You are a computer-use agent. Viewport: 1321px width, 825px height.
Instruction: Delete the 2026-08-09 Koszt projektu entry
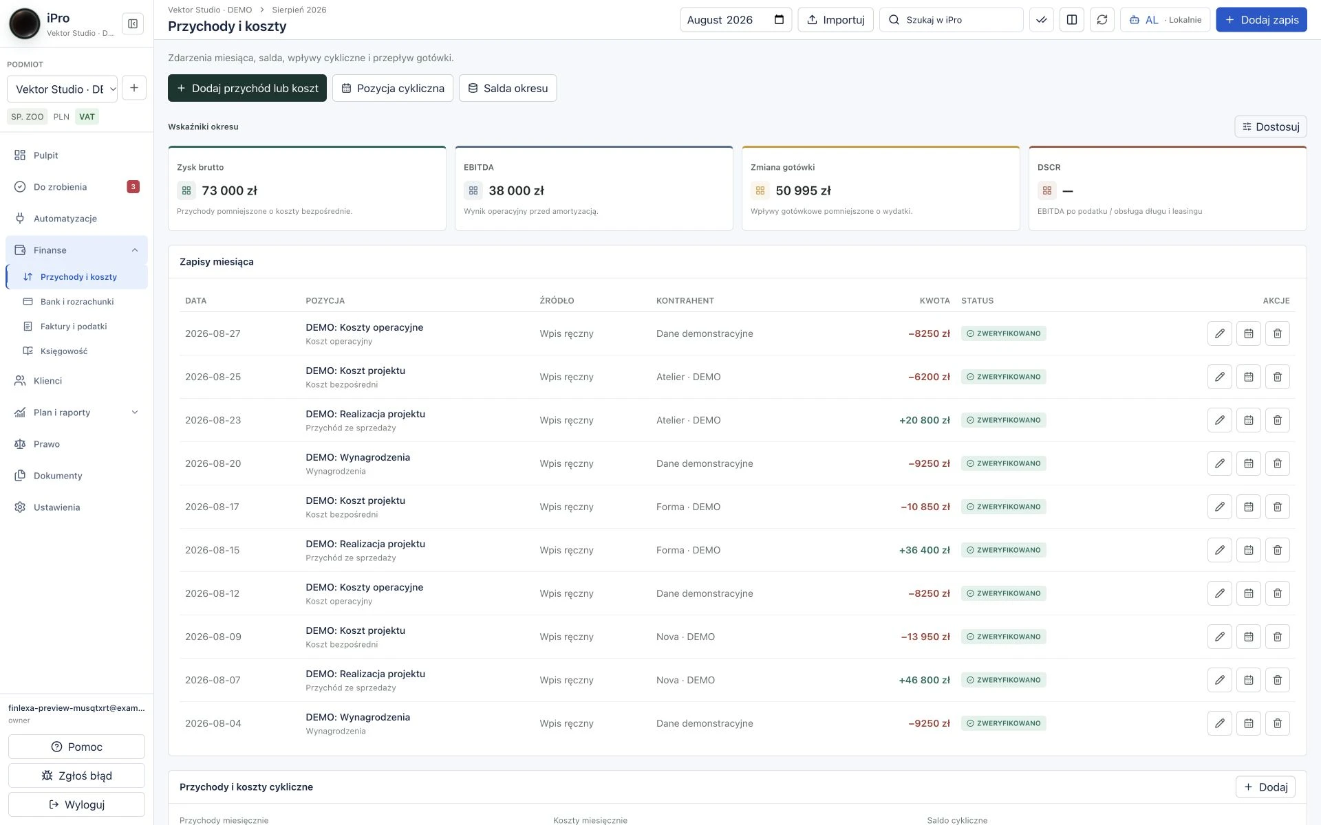[x=1278, y=637]
